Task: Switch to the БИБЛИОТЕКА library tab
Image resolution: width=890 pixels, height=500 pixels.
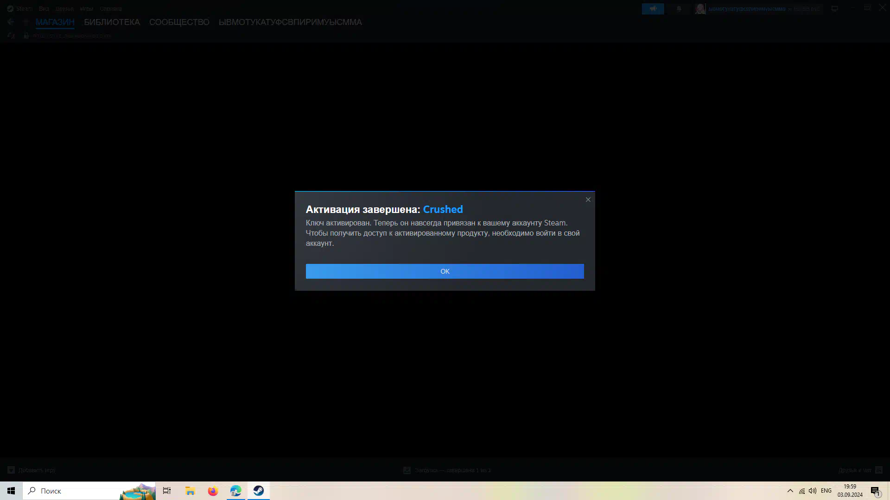Action: tap(112, 22)
